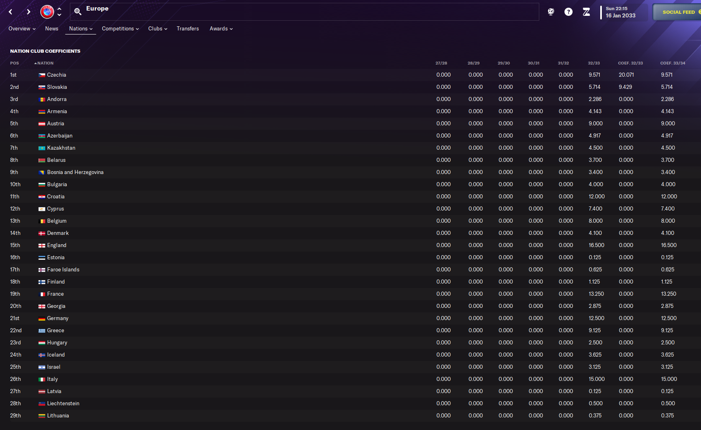Open the News tab
This screenshot has height=430, width=701.
click(x=52, y=29)
